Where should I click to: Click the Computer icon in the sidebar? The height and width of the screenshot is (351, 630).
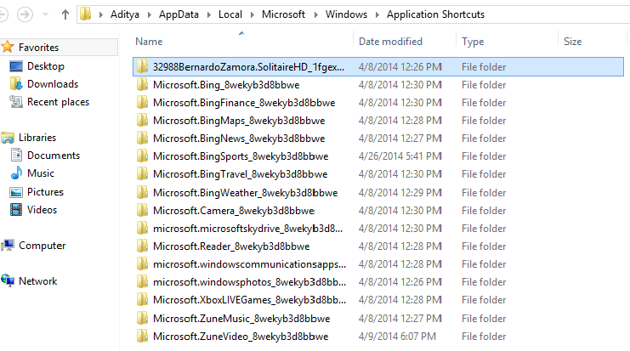(8, 245)
